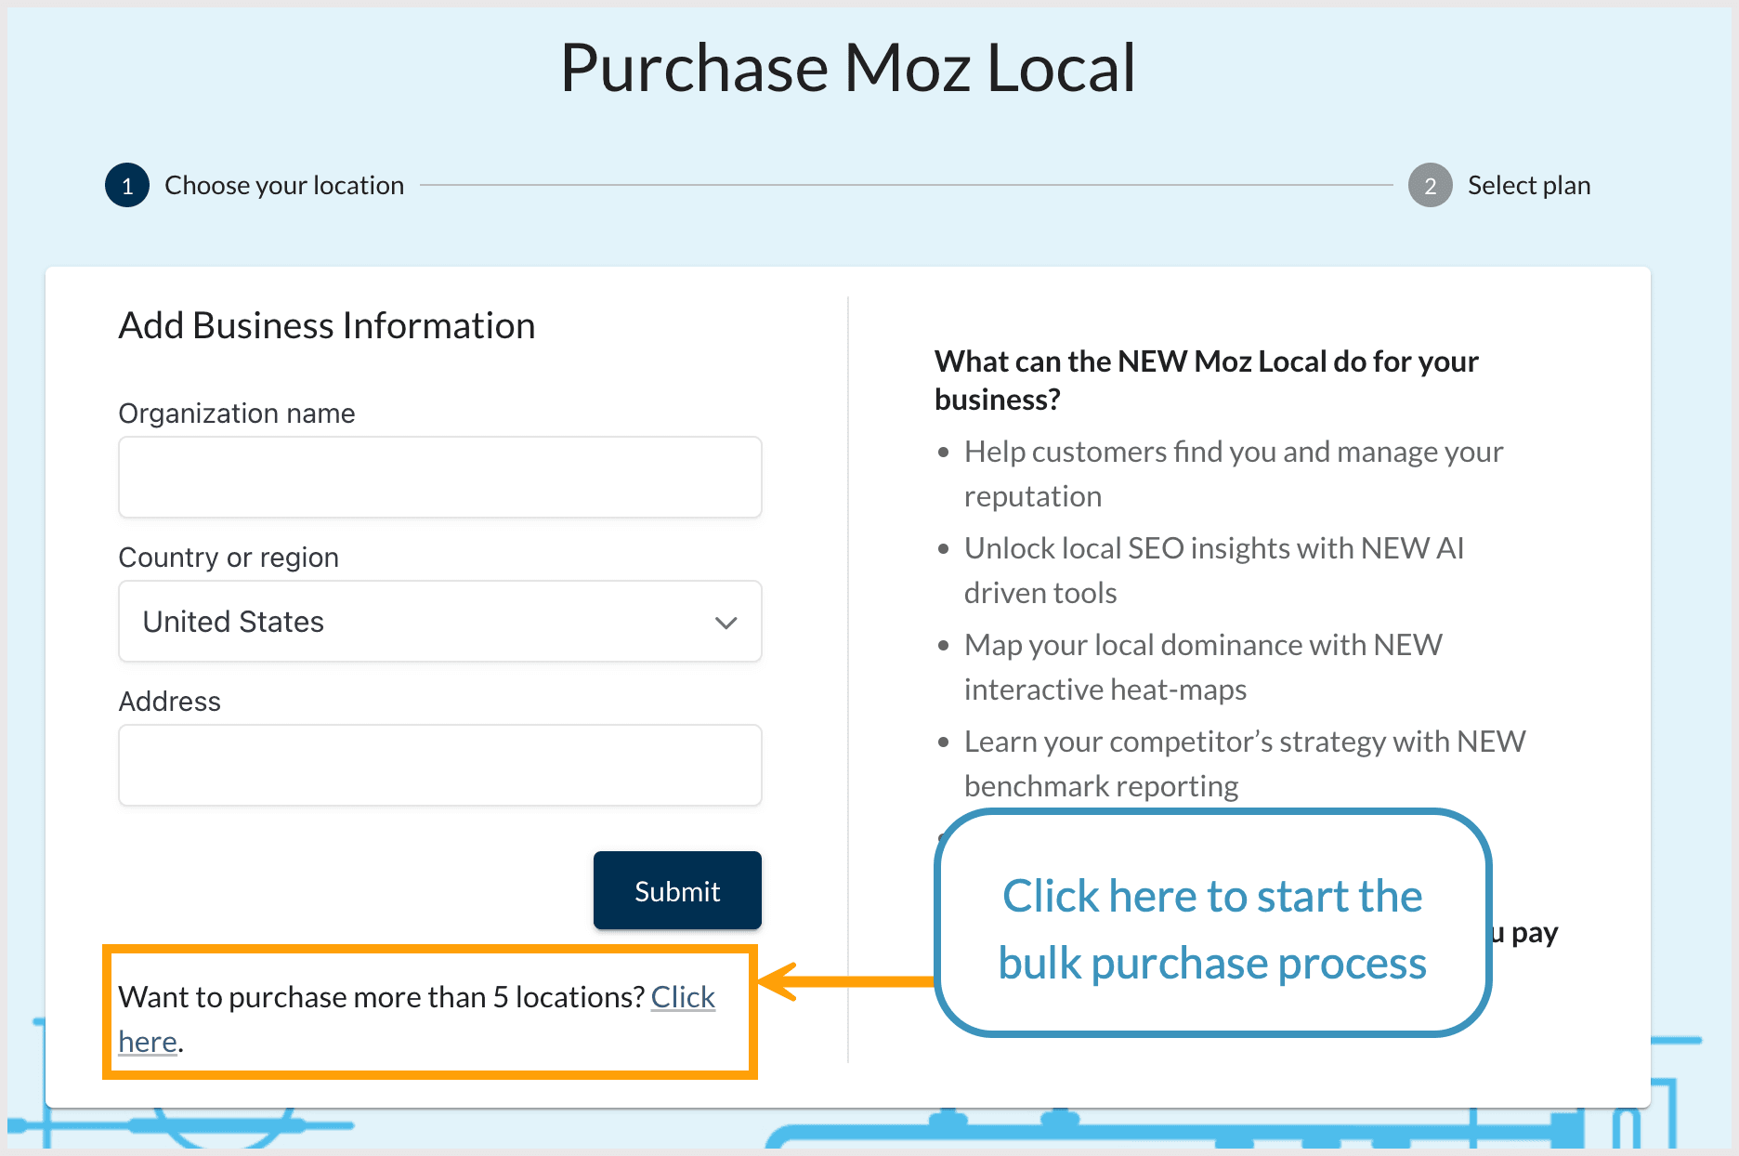1739x1156 pixels.
Task: Click the 'Select plan' step badge
Action: 1429,185
